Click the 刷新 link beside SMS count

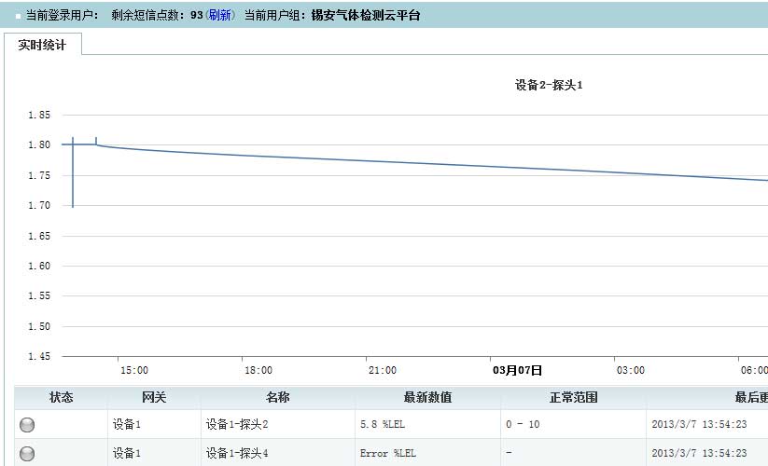click(219, 16)
